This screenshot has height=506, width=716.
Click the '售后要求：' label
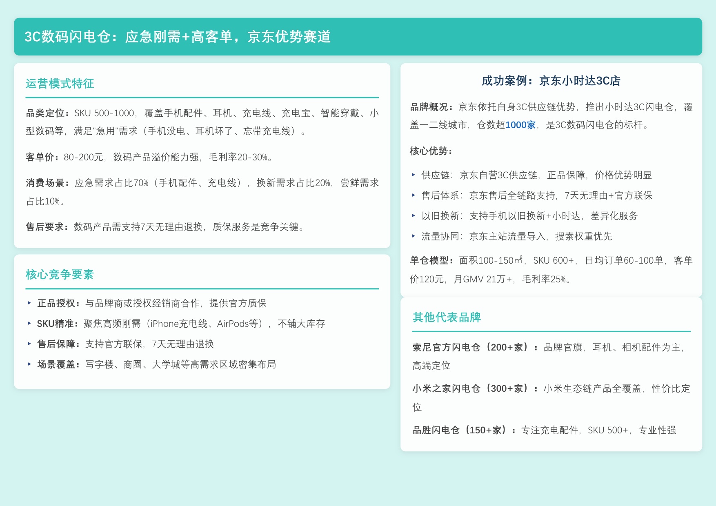coord(48,227)
